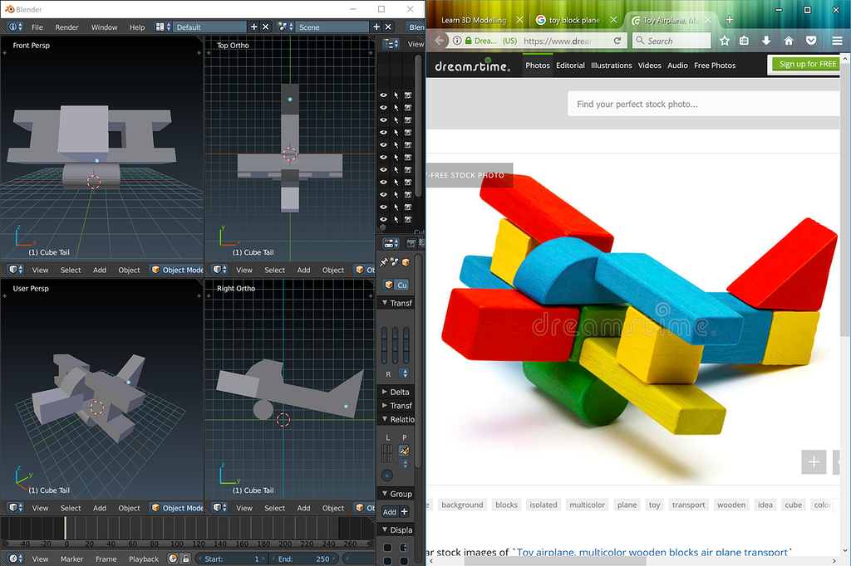Open the Timeline editor type selector icon

pos(15,559)
